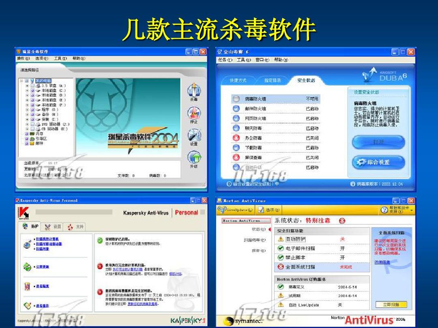
Task: Open the 任务 menu in Duba
Action: pyautogui.click(x=225, y=60)
